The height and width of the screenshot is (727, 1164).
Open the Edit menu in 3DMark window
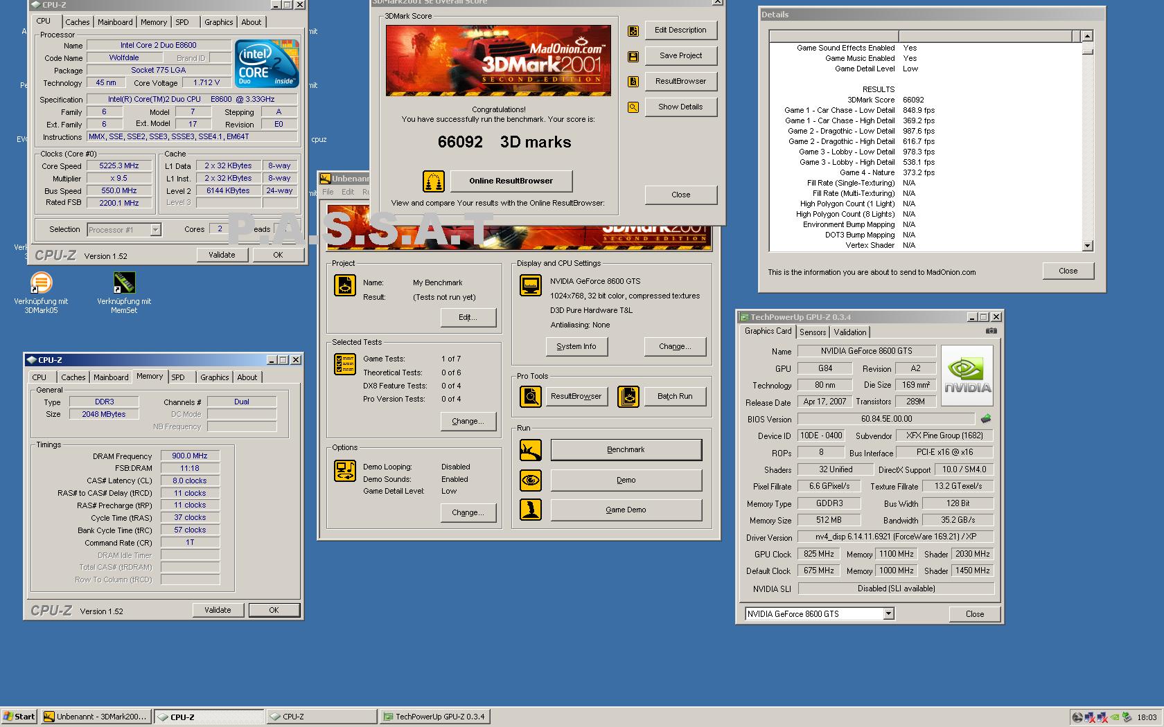[x=348, y=192]
